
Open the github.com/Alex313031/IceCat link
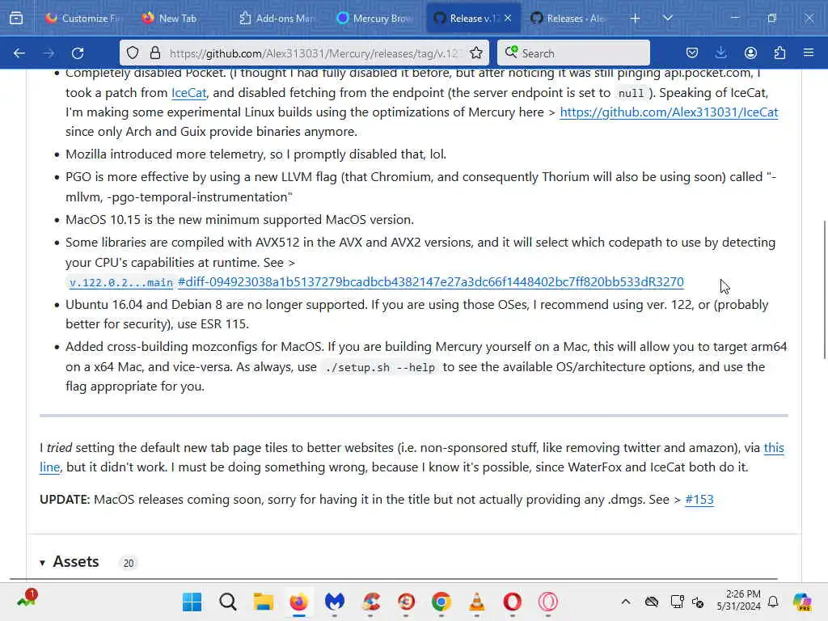(x=669, y=112)
